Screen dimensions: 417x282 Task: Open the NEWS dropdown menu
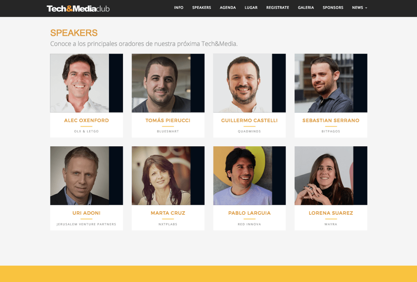click(x=360, y=8)
